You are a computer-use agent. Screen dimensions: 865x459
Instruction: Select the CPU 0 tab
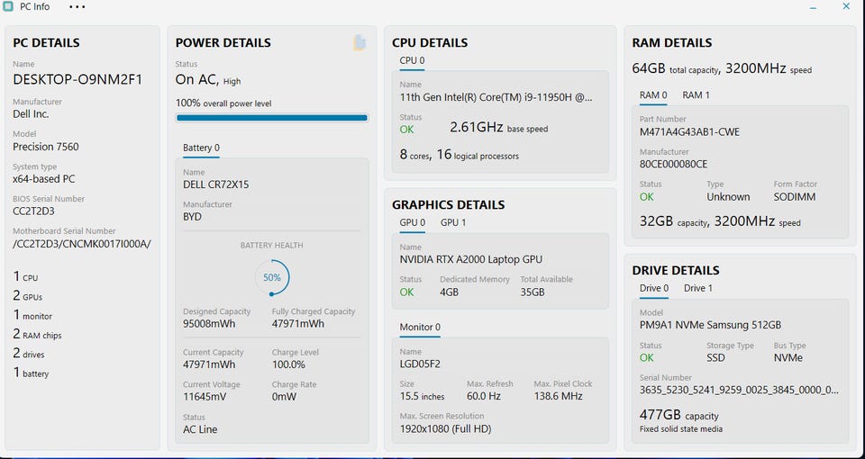[412, 60]
